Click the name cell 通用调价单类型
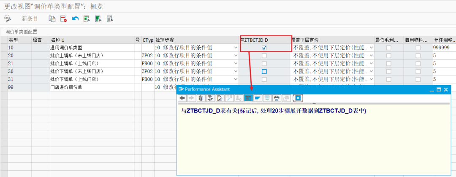The width and height of the screenshot is (456, 177). (x=92, y=48)
